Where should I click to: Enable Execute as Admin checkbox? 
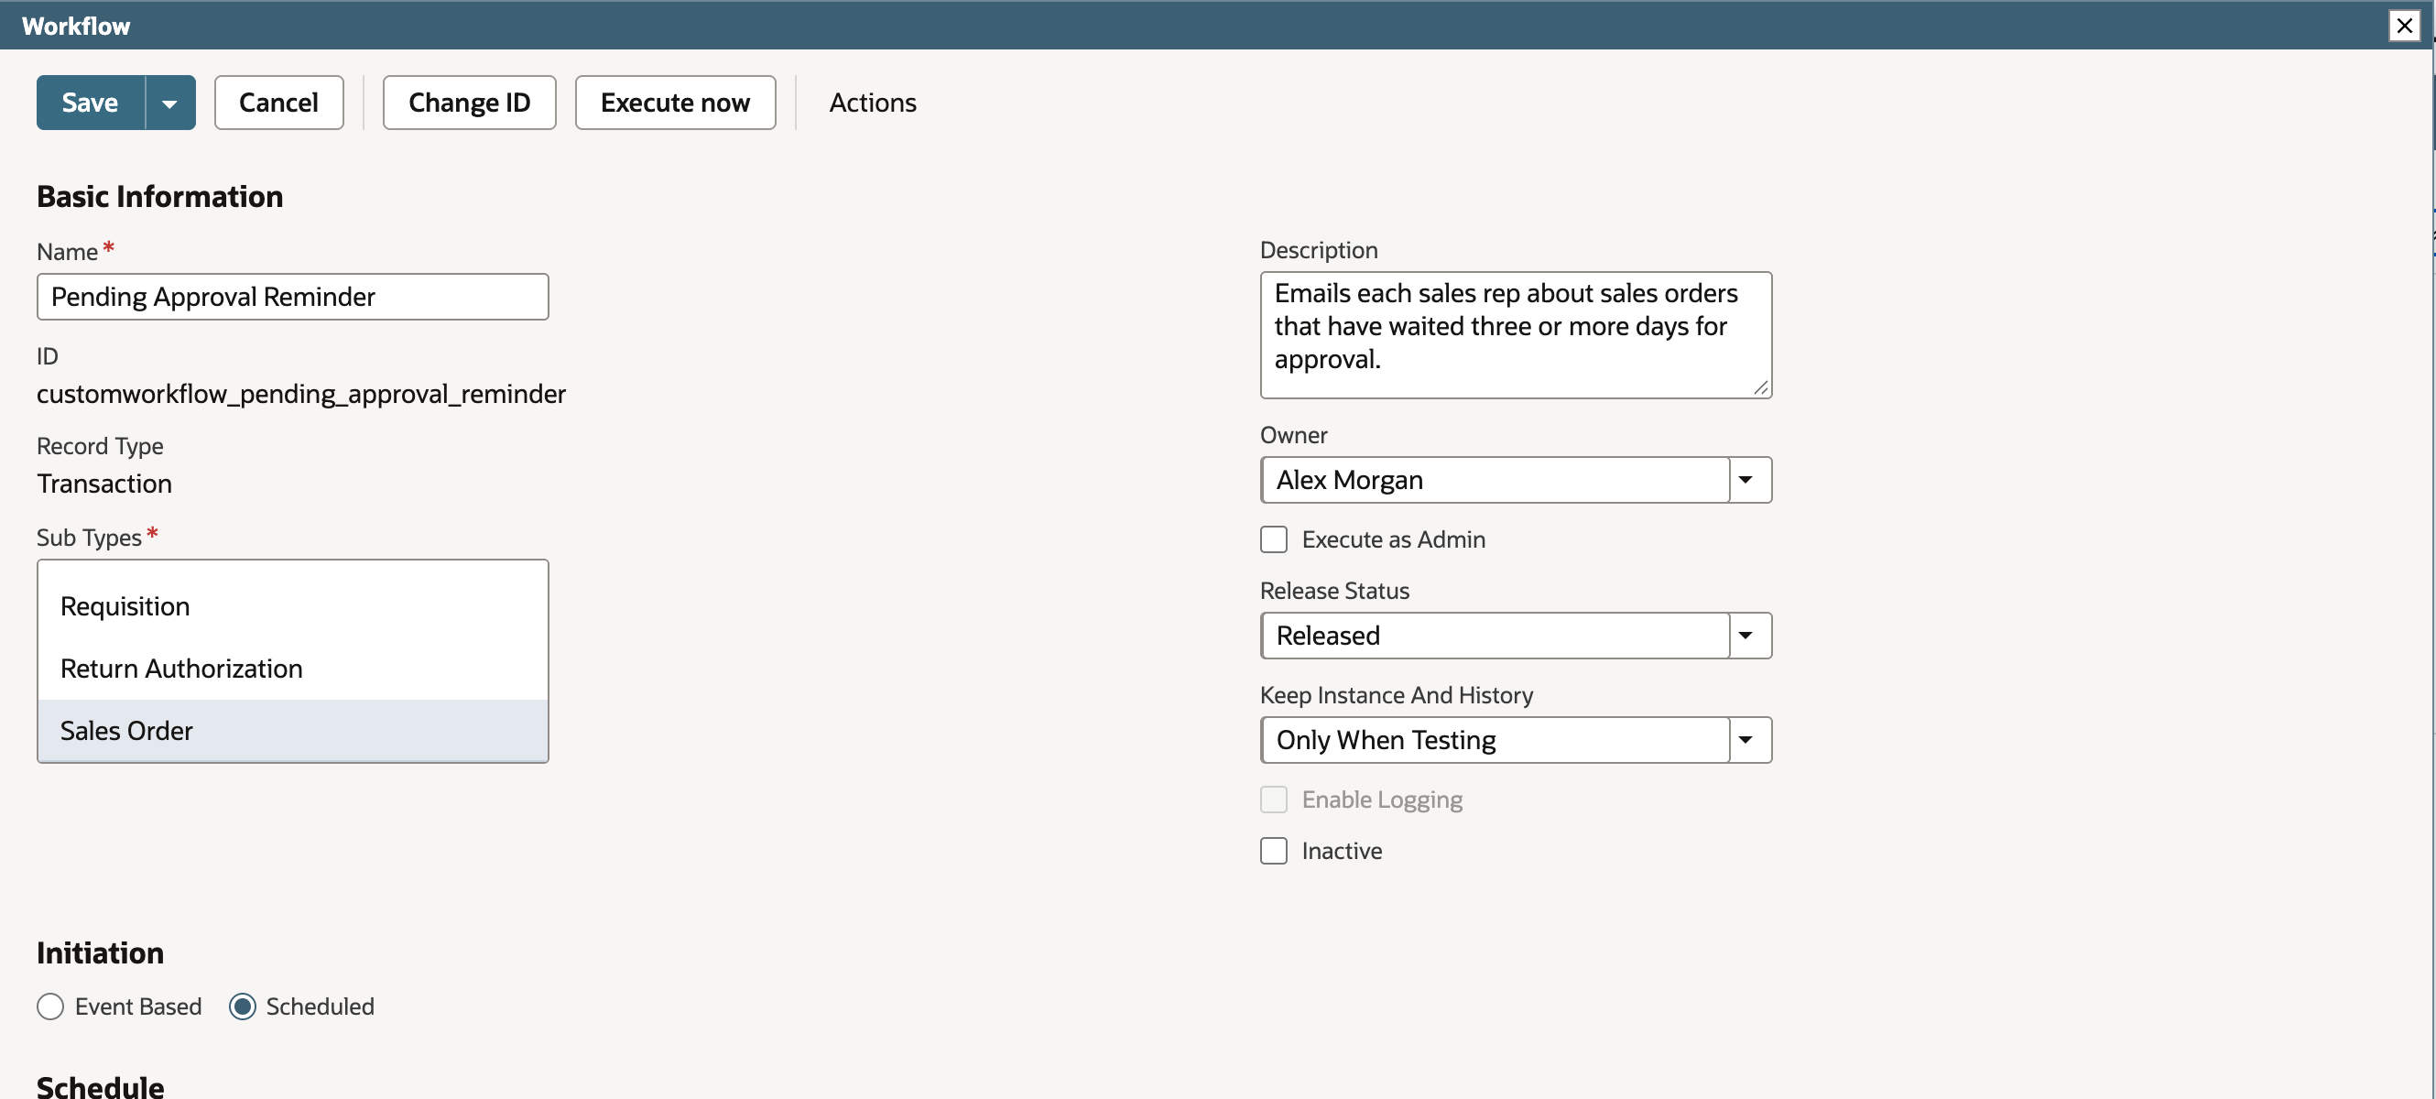point(1273,539)
